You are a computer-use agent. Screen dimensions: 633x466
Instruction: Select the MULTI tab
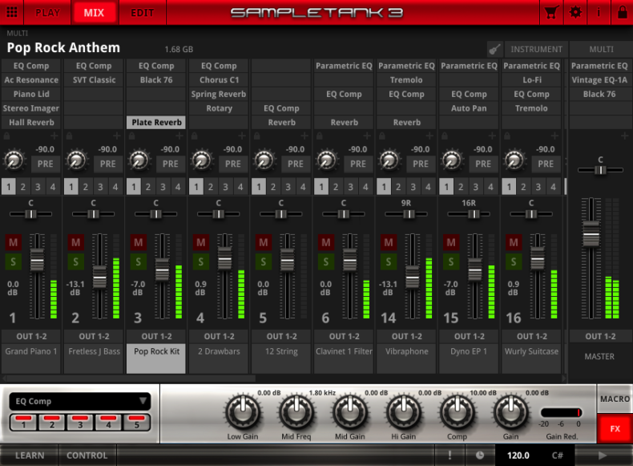pos(601,49)
